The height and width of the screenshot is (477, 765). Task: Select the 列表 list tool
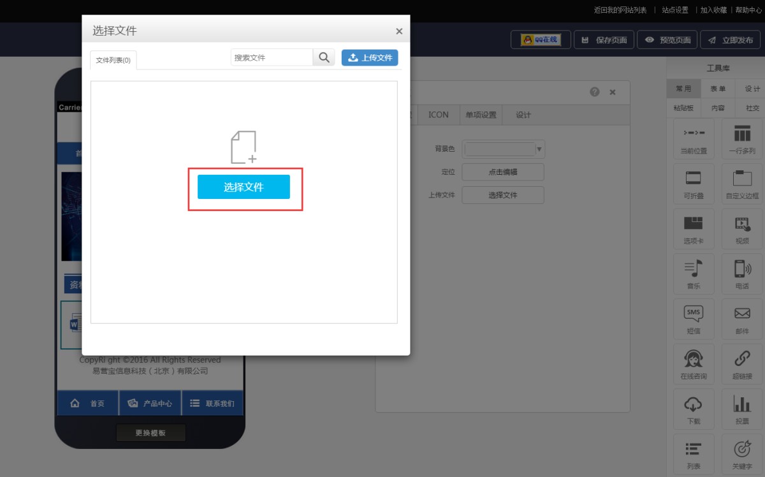[694, 454]
